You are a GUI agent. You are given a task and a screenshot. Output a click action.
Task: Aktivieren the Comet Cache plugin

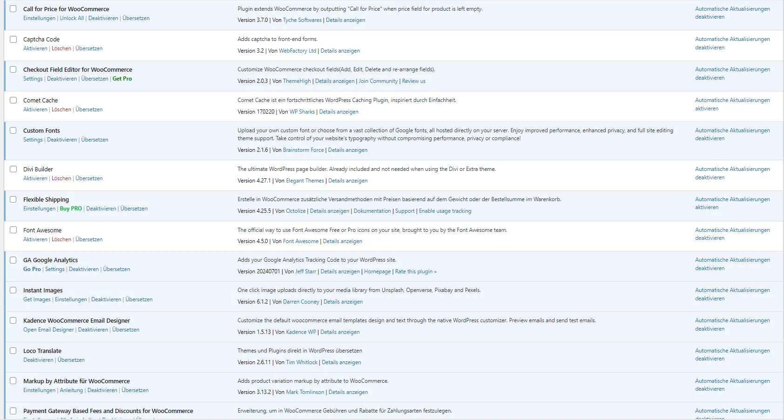[x=35, y=109]
